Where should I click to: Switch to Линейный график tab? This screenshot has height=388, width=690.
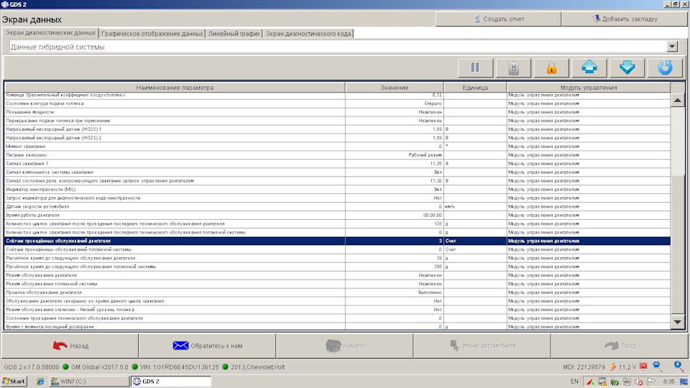pyautogui.click(x=234, y=34)
